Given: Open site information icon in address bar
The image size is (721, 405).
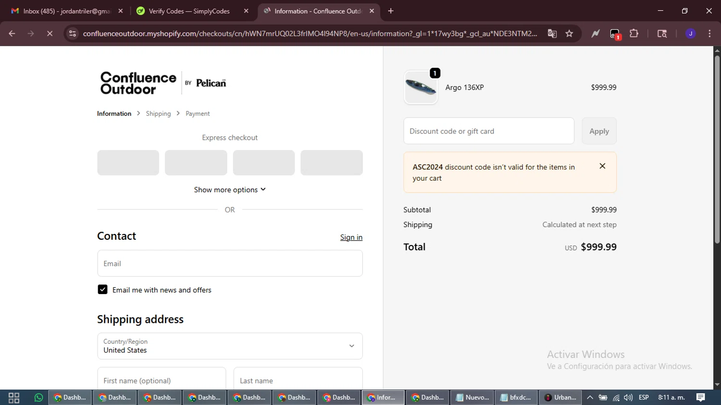Looking at the screenshot, I should click(x=73, y=34).
